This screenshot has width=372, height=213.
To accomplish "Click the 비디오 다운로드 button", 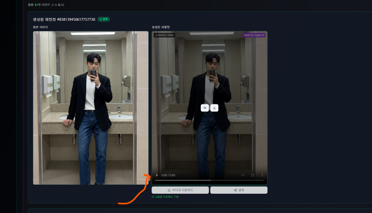I will [x=180, y=190].
